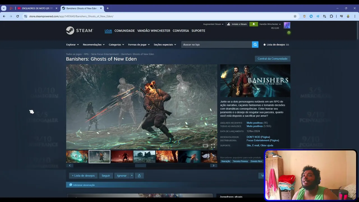
Task: Select the first screenshot thumbnail
Action: pos(77,157)
